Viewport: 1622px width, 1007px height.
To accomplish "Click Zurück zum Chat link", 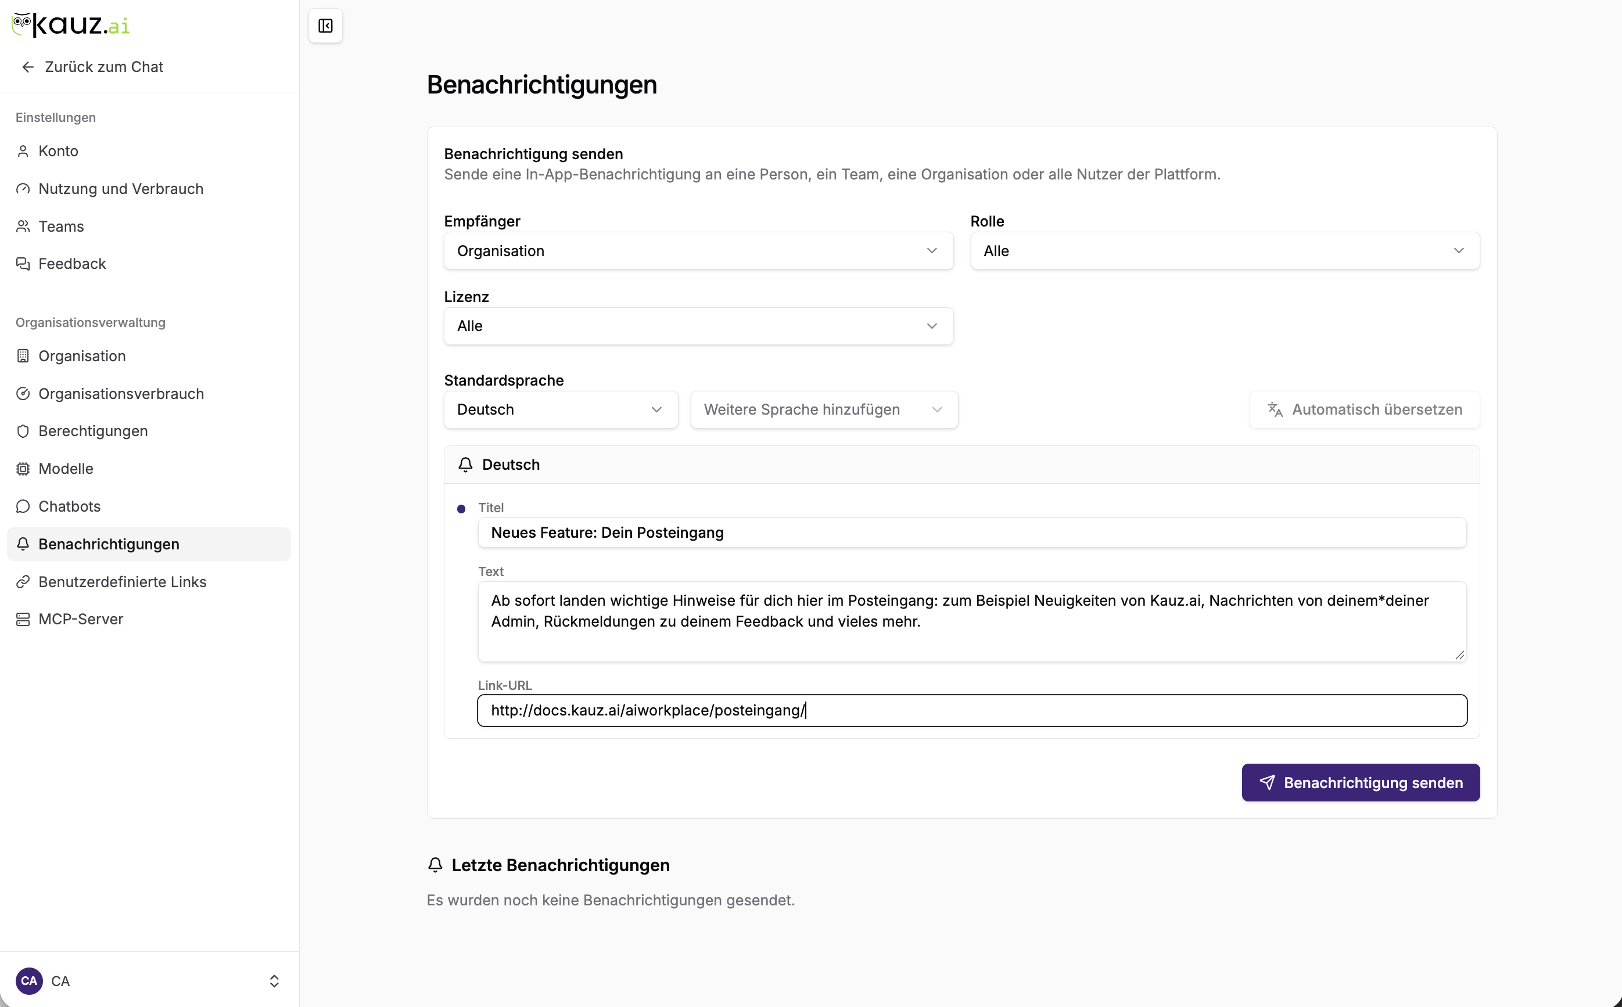I will (x=92, y=67).
